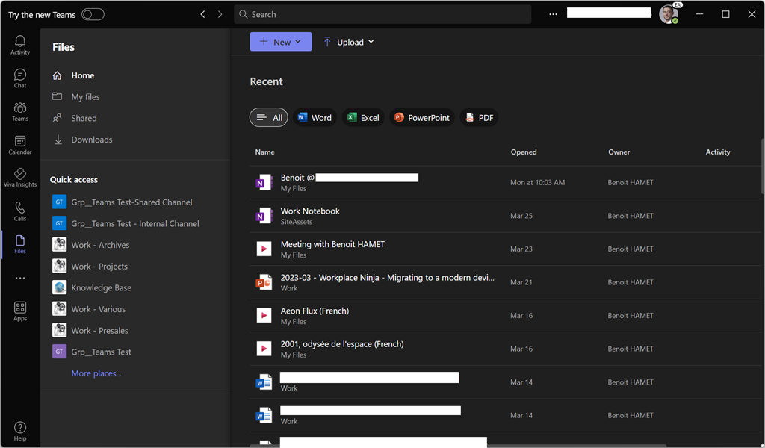Open Chat in the left rail

point(20,78)
